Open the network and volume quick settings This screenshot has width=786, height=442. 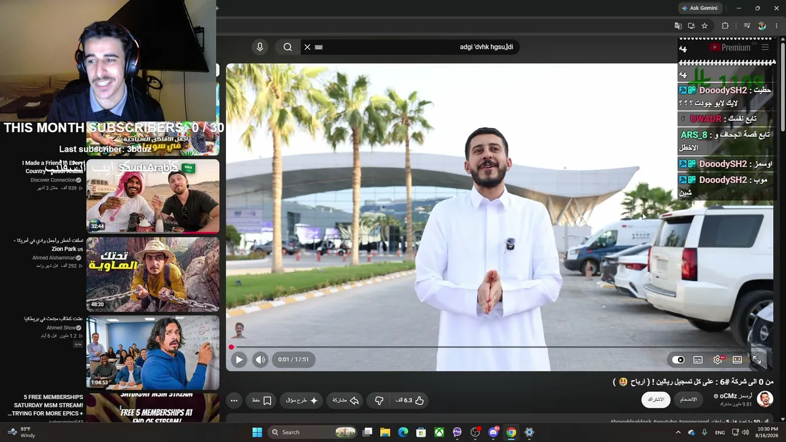coord(740,432)
